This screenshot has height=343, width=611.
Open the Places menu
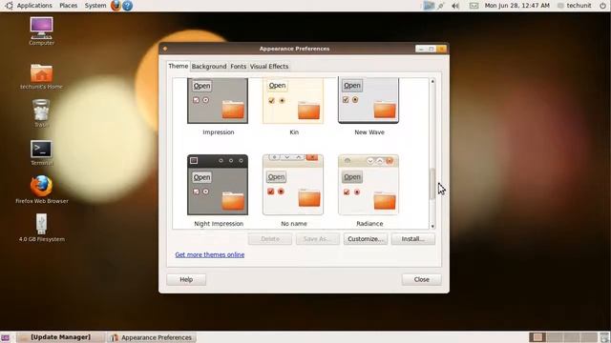(x=68, y=6)
